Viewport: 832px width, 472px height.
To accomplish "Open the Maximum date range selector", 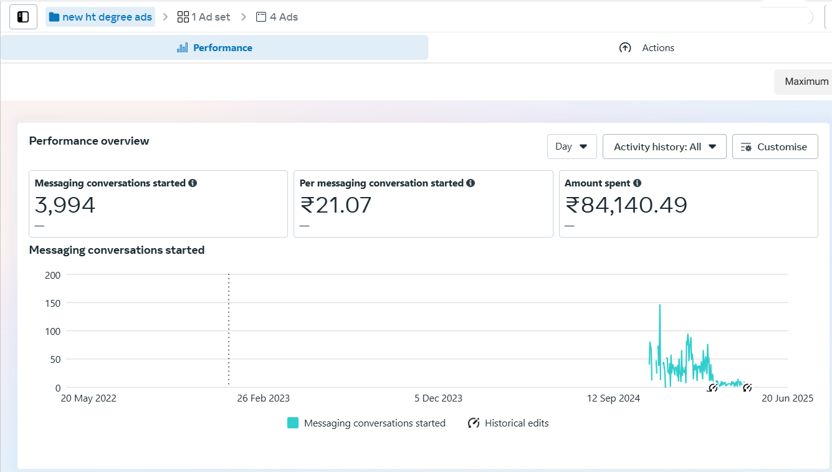I will [806, 82].
